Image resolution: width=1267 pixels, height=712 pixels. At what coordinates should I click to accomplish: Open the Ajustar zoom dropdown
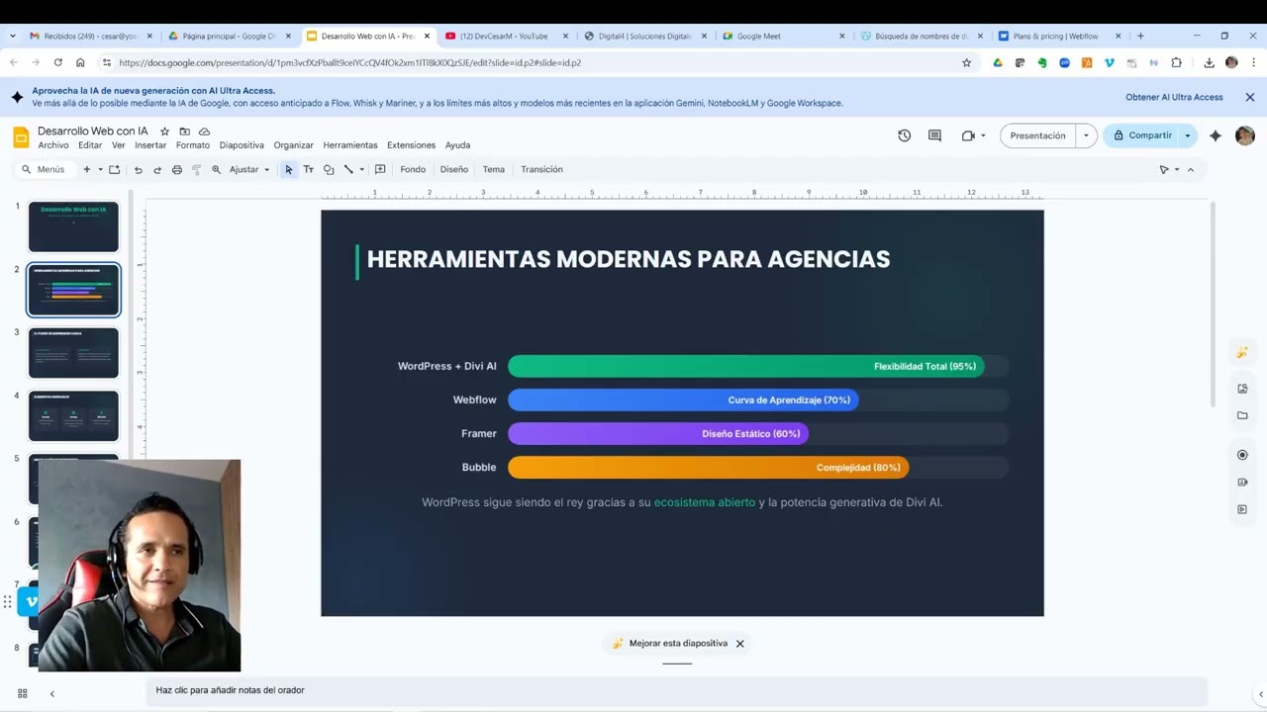point(249,170)
